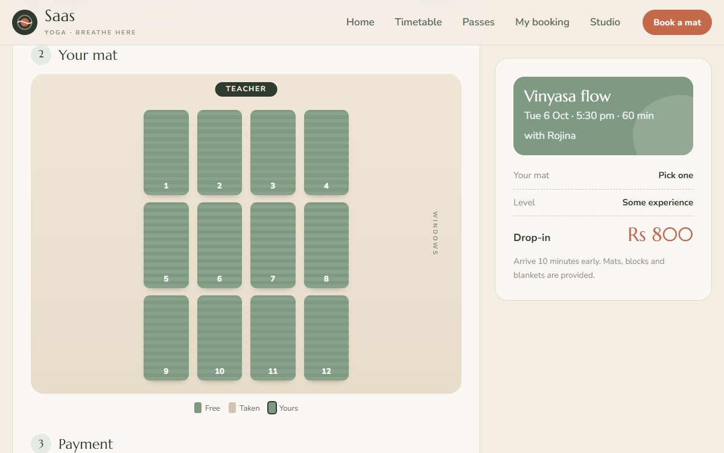724x453 pixels.
Task: Select mat number 8 near windows
Action: (x=326, y=245)
